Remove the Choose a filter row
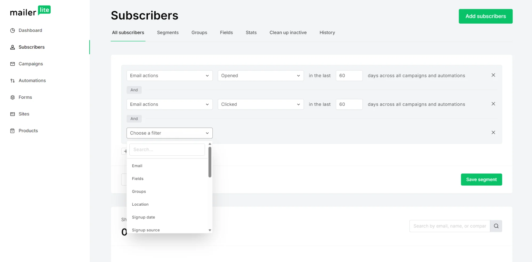The height and width of the screenshot is (262, 532). [493, 133]
